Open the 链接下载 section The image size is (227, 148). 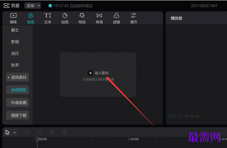17,115
